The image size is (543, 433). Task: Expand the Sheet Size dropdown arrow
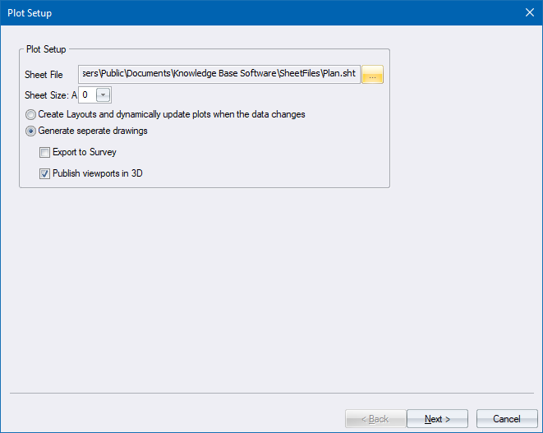(x=104, y=95)
